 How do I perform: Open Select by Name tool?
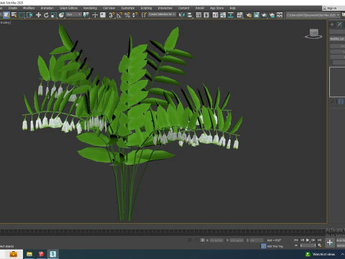(x=14, y=15)
